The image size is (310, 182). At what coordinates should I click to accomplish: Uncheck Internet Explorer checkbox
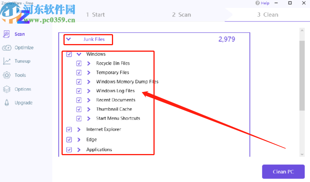[69, 130]
